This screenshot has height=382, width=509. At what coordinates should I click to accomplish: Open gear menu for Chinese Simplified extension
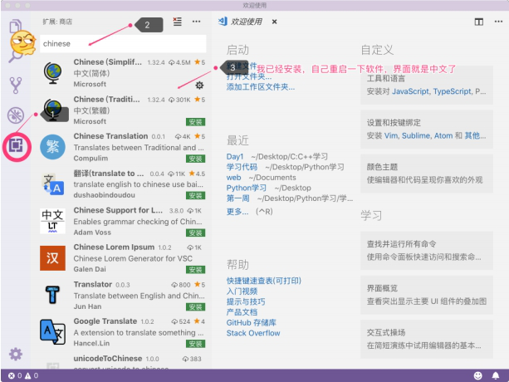pyautogui.click(x=199, y=86)
